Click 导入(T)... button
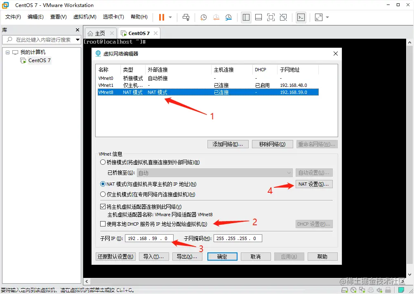 (153, 257)
